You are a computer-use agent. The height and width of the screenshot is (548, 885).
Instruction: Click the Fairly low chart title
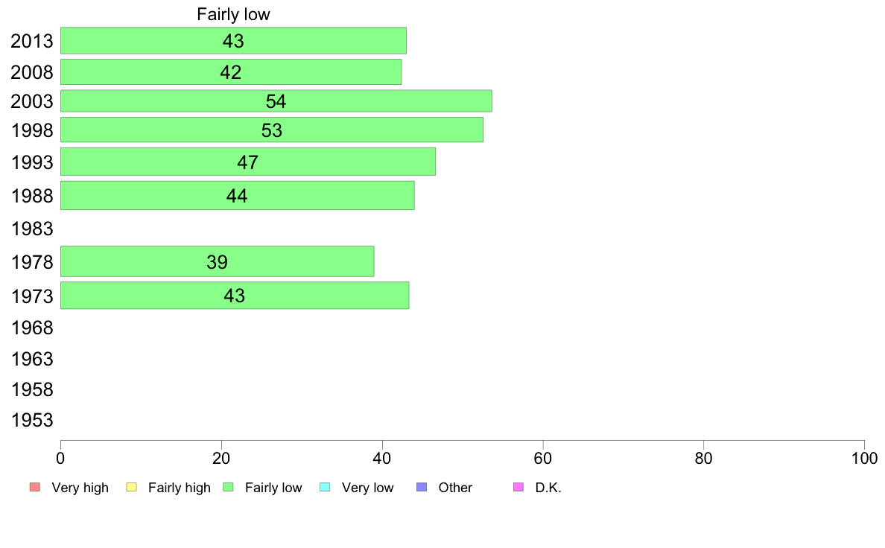click(x=234, y=14)
